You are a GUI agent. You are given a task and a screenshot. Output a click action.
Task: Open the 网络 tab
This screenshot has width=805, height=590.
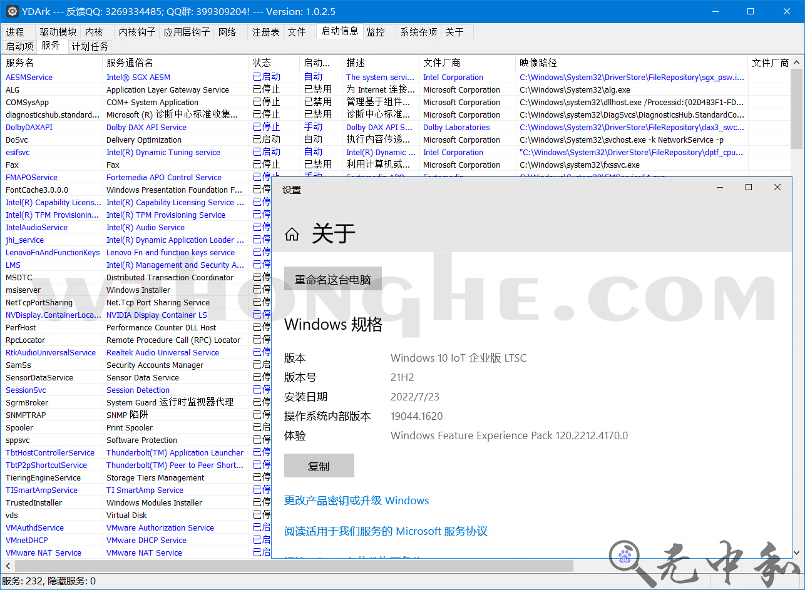point(228,32)
